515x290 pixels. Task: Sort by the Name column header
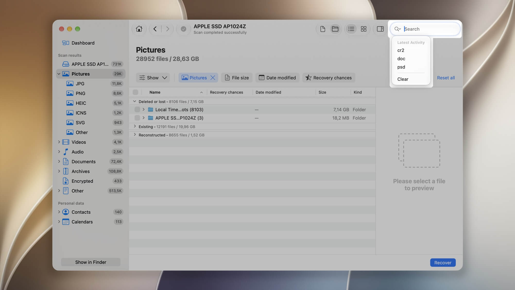pos(155,92)
